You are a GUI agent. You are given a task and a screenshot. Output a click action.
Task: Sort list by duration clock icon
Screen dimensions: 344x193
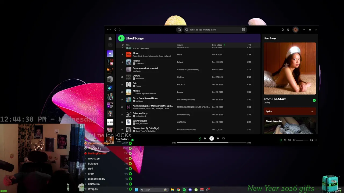point(249,45)
